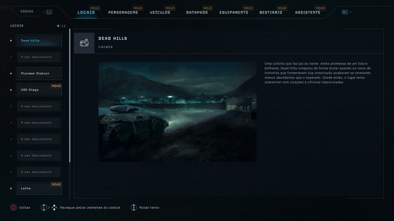
Task: Click the R stick scroll text icon
Action: 134,208
